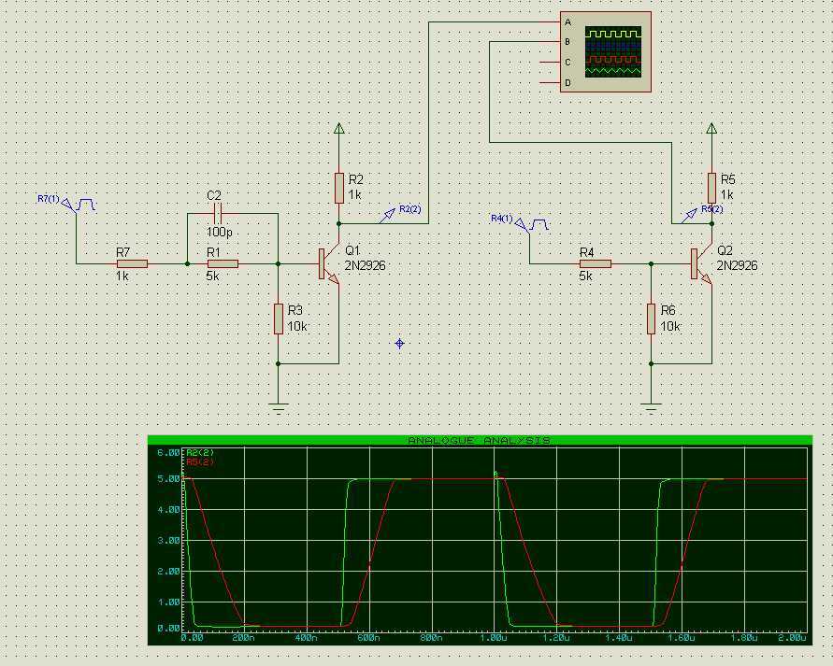Select capacitor C2 100p
The height and width of the screenshot is (666, 833).
pos(217,213)
